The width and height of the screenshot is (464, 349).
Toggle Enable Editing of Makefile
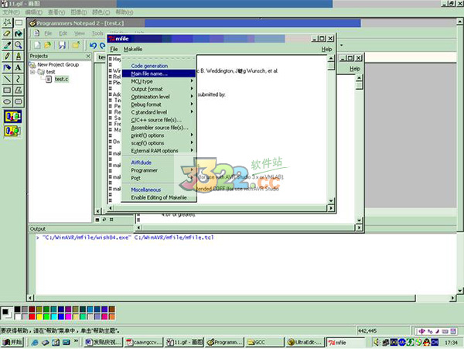coord(159,197)
